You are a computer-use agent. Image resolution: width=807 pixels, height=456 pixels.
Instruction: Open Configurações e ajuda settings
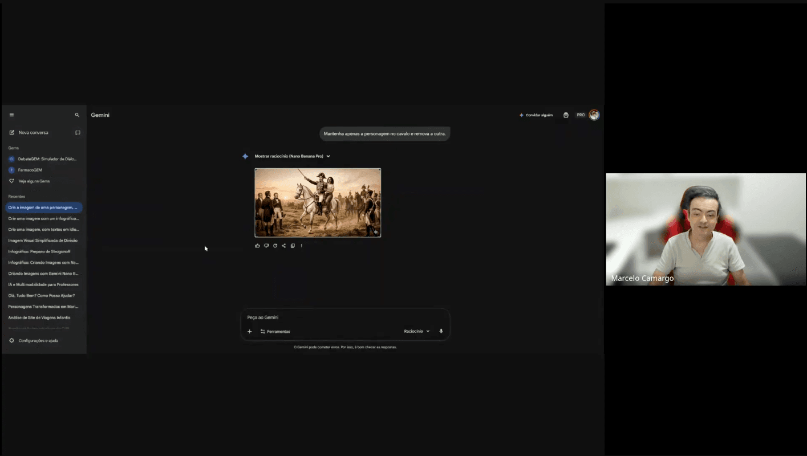coord(38,341)
